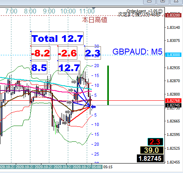Click the chart shift triangle marker
Viewport: 183px width, 173px height.
(x=93, y=9)
